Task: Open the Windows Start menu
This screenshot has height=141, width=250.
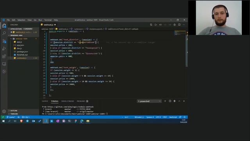Action: tap(4, 121)
